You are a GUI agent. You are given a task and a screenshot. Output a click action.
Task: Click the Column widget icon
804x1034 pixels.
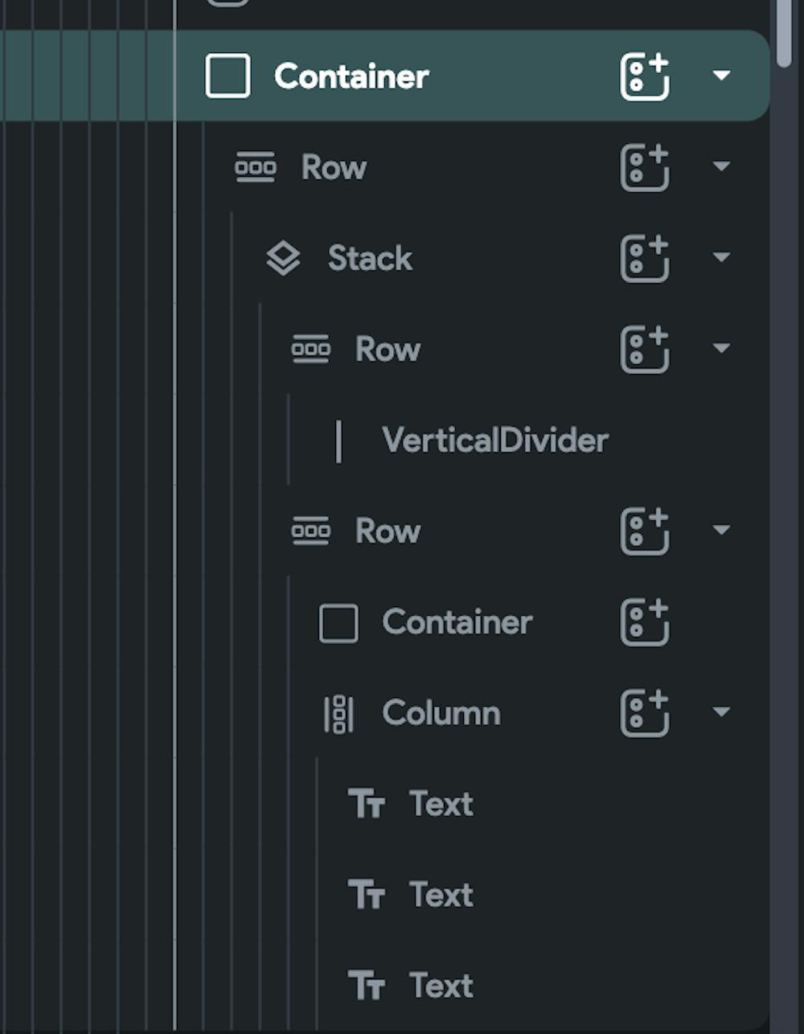click(x=338, y=713)
